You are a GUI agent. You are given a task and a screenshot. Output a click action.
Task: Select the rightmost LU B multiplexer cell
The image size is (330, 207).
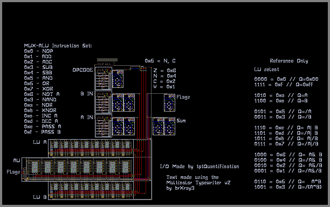click(x=127, y=190)
